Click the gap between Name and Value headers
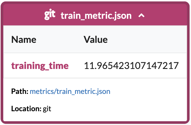The height and width of the screenshot is (125, 191). point(59,39)
